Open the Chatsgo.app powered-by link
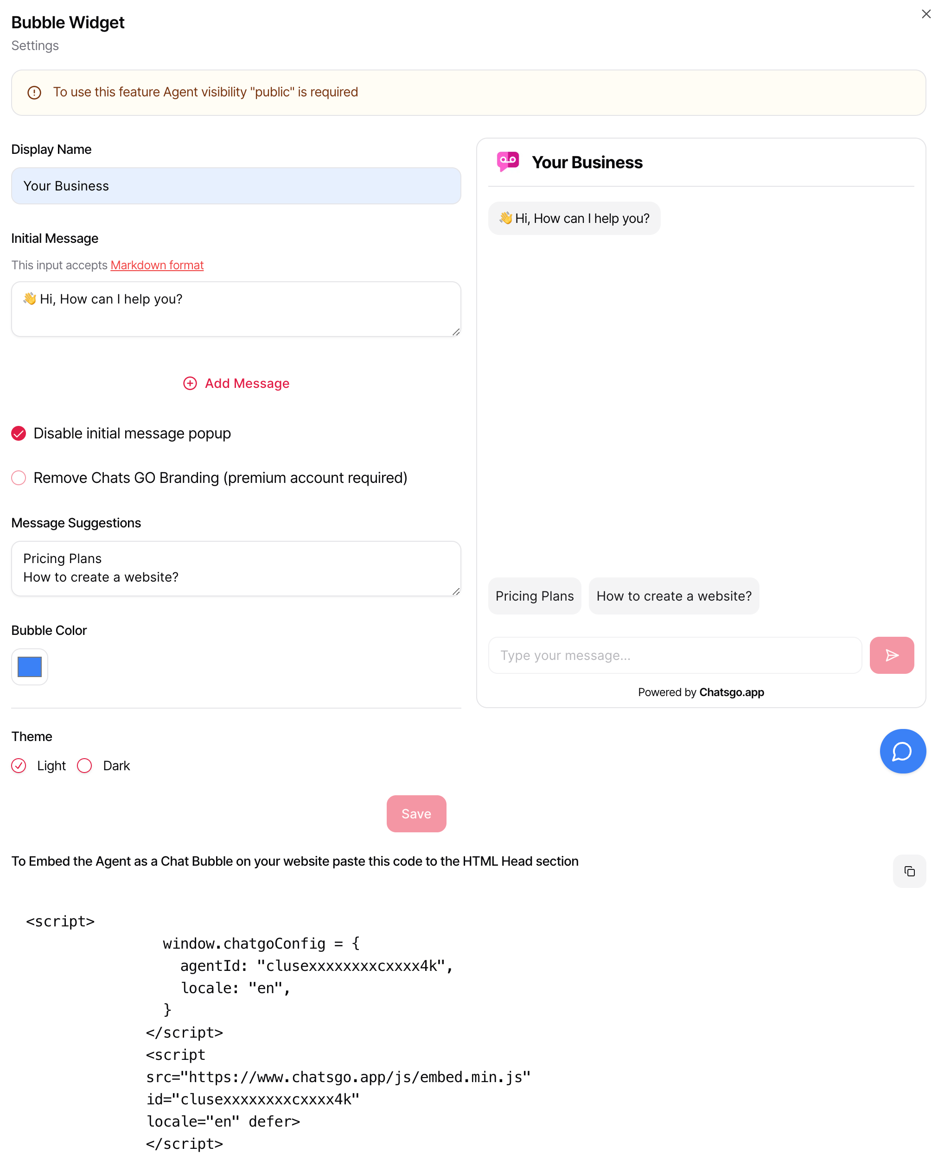The height and width of the screenshot is (1166, 938). (x=731, y=692)
